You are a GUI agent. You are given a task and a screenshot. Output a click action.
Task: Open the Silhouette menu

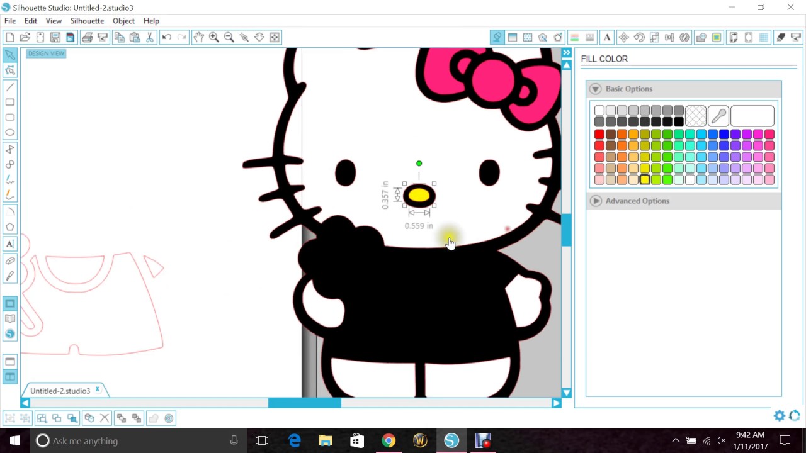click(87, 21)
